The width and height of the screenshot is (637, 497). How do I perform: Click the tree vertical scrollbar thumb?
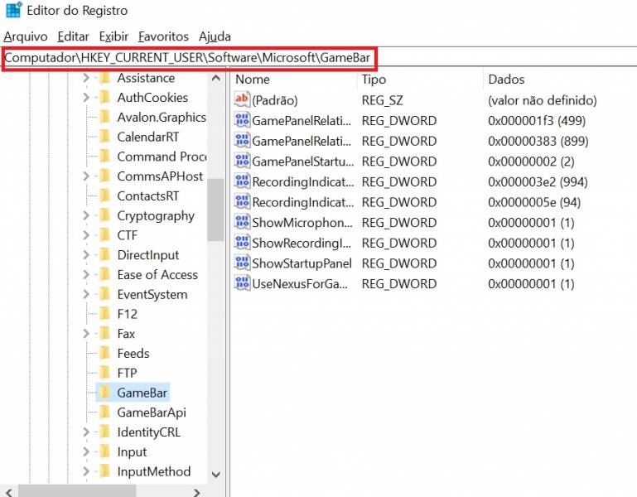[215, 210]
